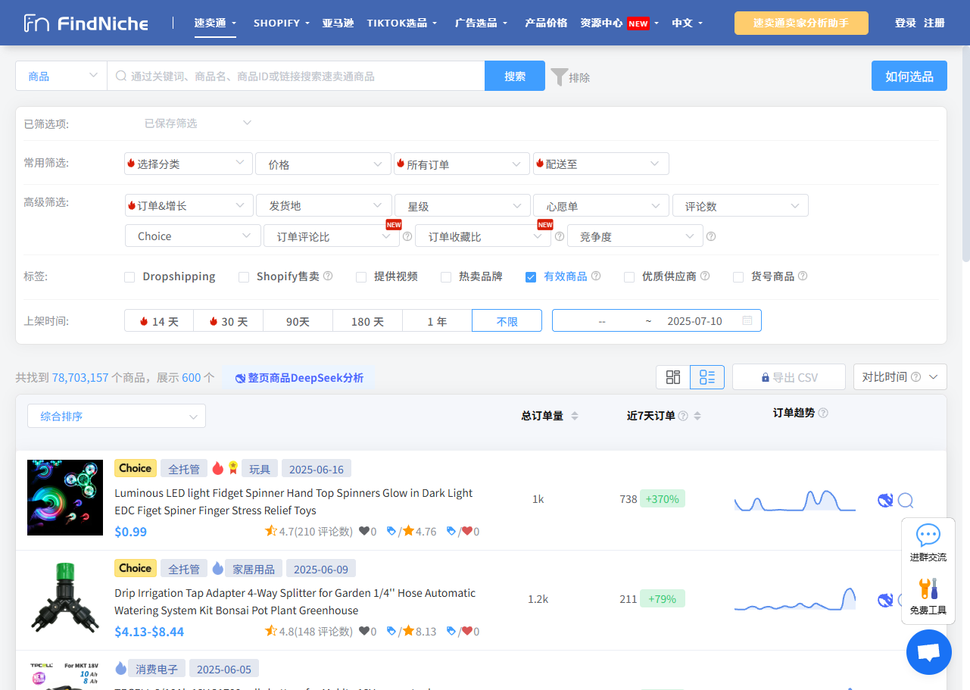Click the exclude filter funnel icon
The height and width of the screenshot is (690, 970).
(x=559, y=76)
